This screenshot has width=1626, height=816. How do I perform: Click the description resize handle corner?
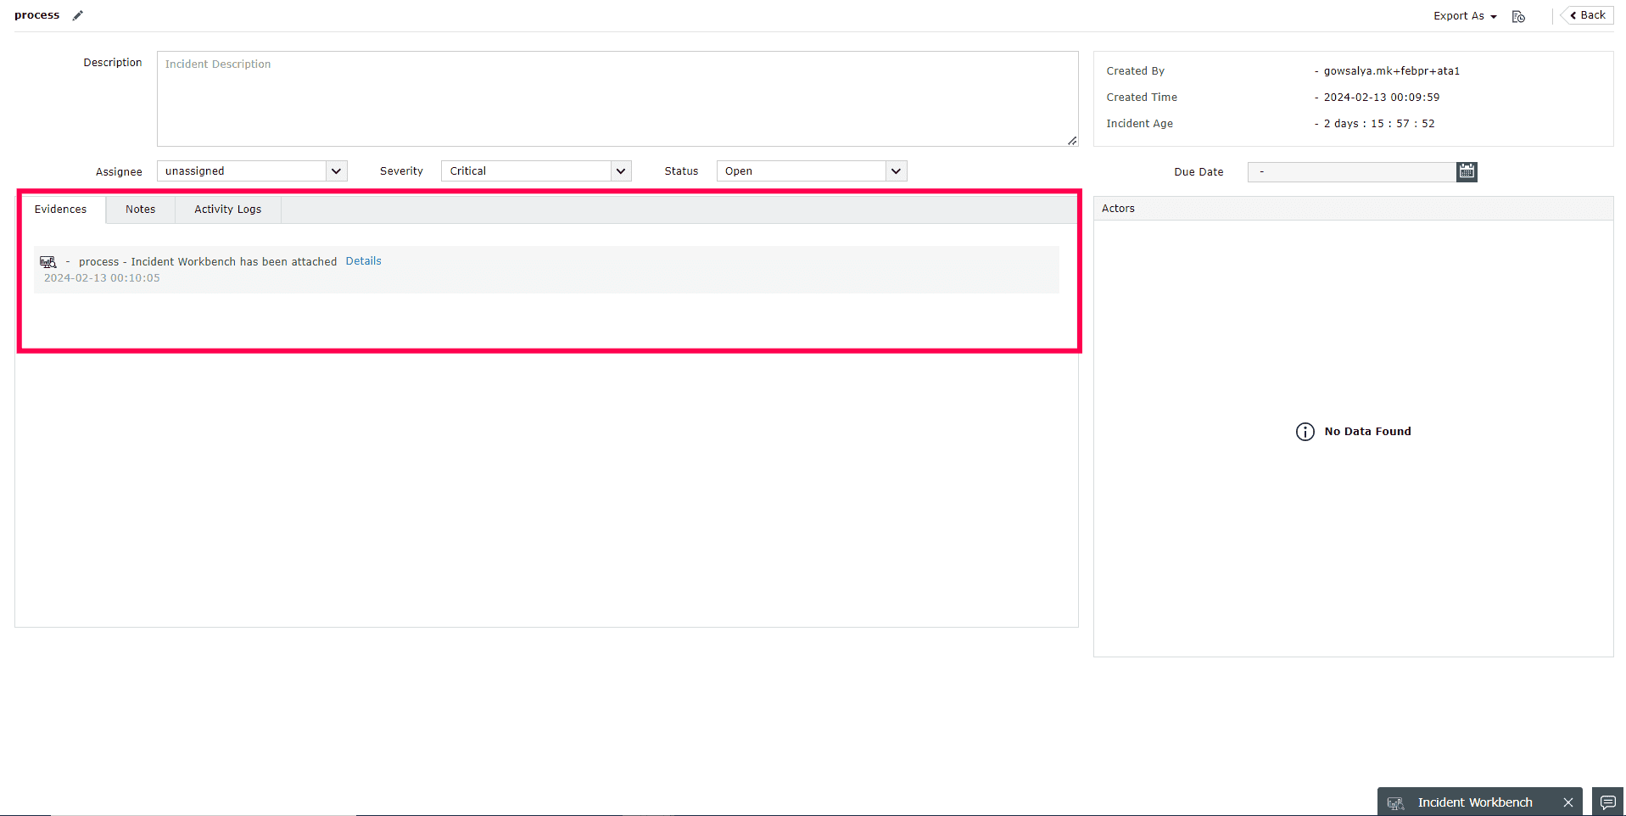point(1072,141)
